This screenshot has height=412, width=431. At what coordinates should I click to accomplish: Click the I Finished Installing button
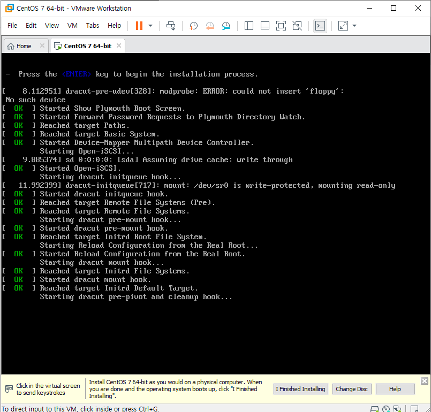(301, 389)
